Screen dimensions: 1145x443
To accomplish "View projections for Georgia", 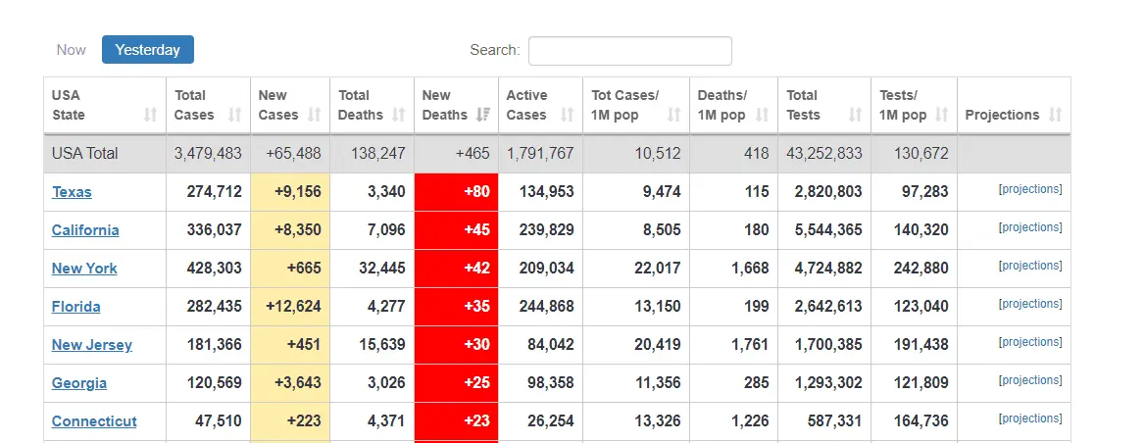I will pyautogui.click(x=1030, y=381).
